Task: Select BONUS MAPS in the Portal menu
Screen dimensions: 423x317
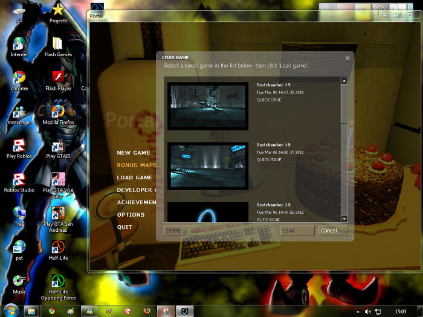Action: click(136, 165)
